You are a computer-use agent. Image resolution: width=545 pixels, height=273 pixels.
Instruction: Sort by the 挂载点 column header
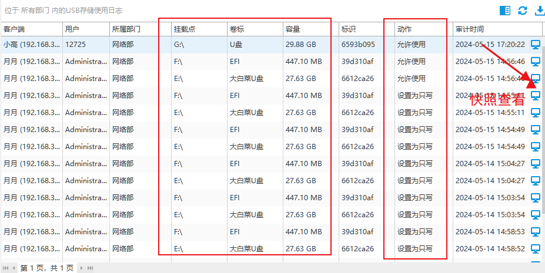[x=199, y=29]
